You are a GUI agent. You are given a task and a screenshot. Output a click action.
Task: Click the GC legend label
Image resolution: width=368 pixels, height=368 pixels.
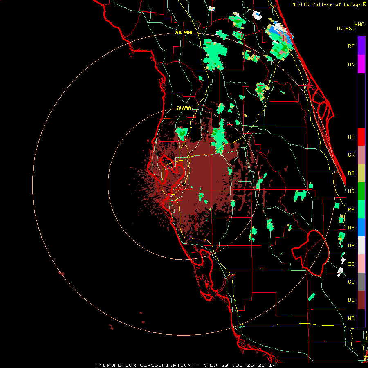[x=351, y=282]
